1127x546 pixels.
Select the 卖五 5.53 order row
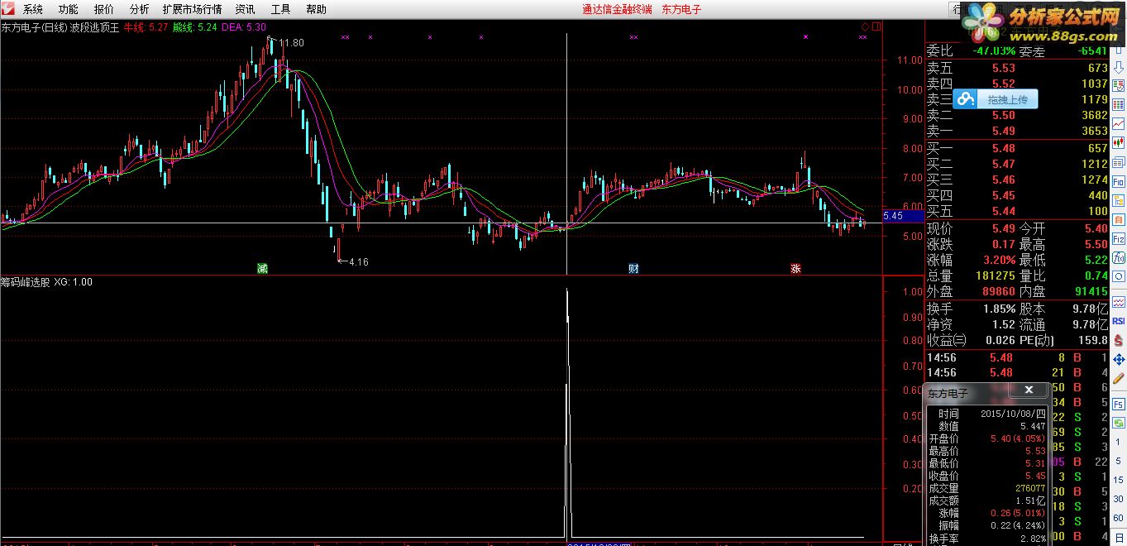1016,68
